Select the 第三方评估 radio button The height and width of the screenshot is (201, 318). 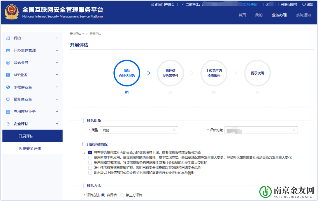coord(122,195)
